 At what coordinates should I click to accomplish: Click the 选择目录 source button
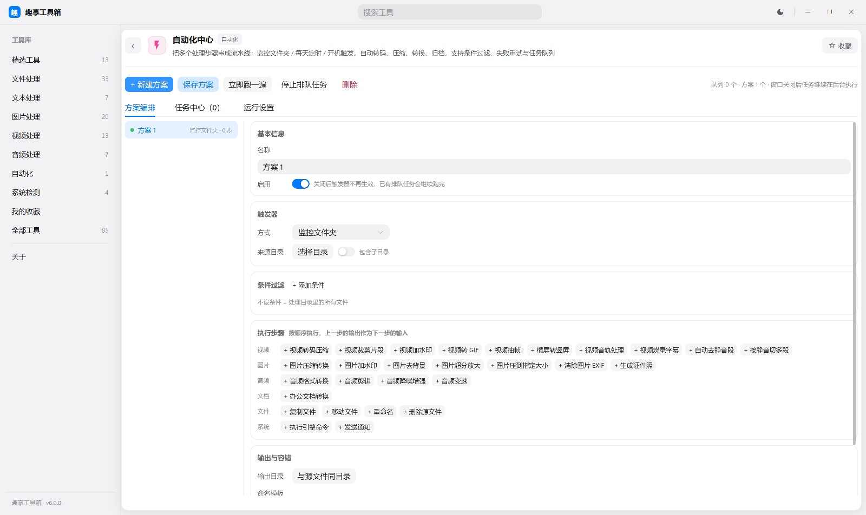click(x=312, y=252)
